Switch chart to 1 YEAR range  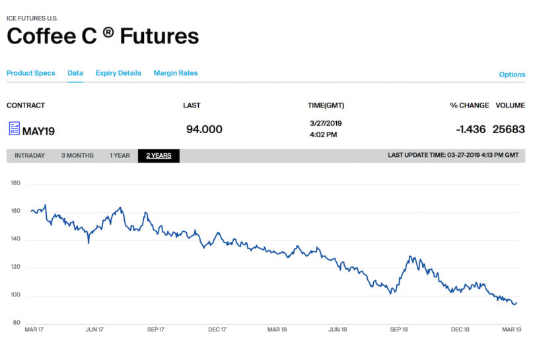coord(120,156)
